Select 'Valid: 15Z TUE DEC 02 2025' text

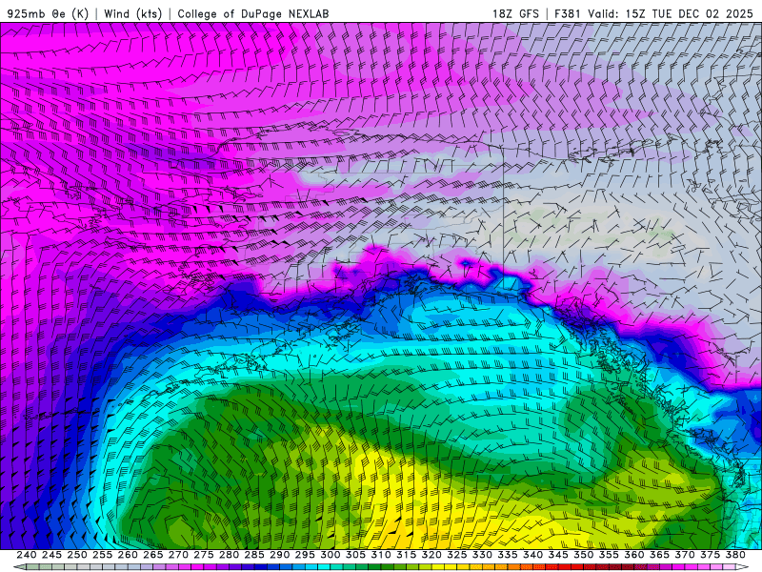[x=671, y=13]
